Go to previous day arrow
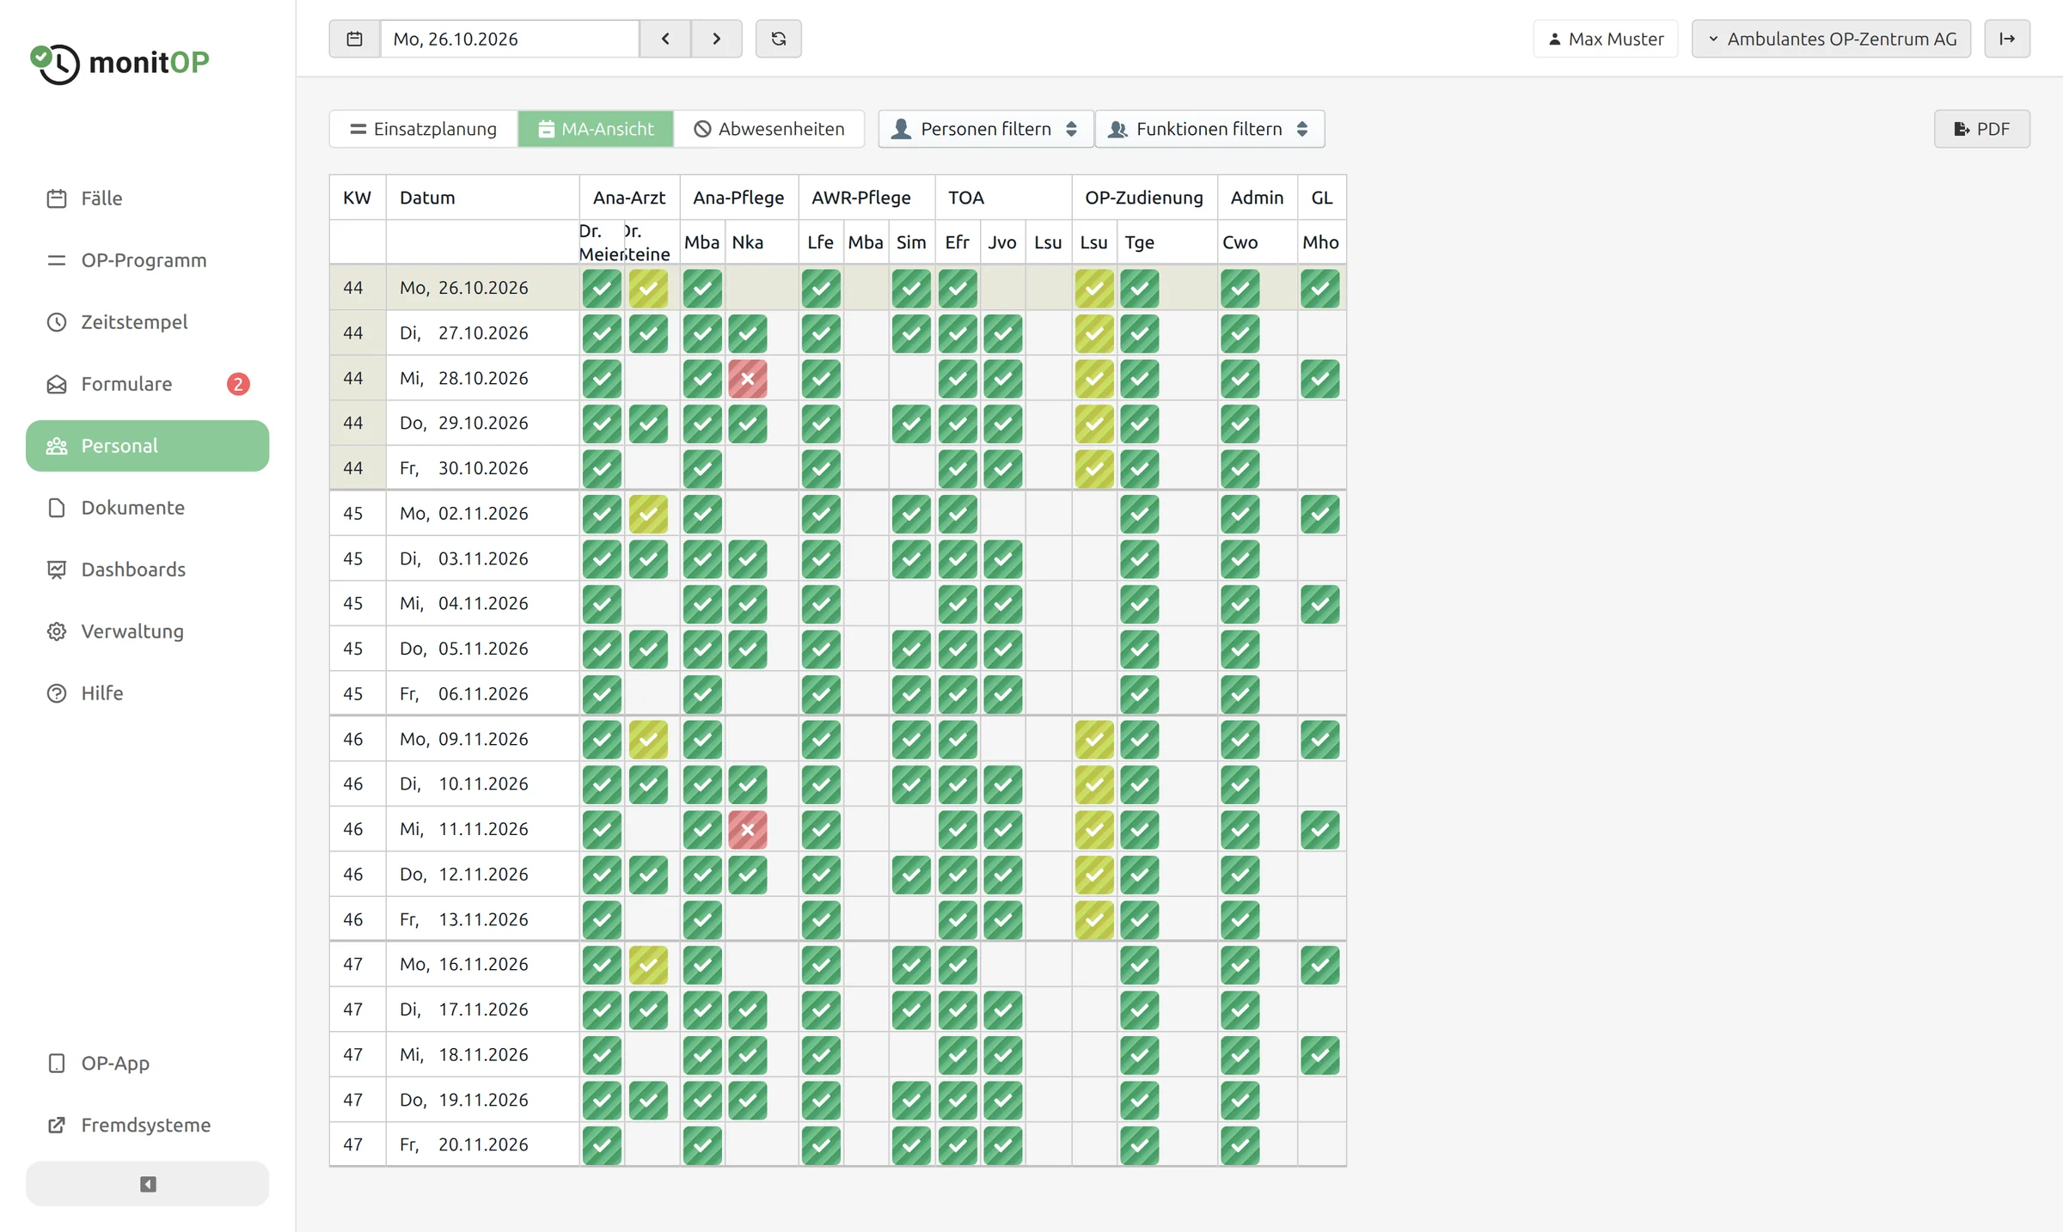The width and height of the screenshot is (2063, 1232). point(665,39)
